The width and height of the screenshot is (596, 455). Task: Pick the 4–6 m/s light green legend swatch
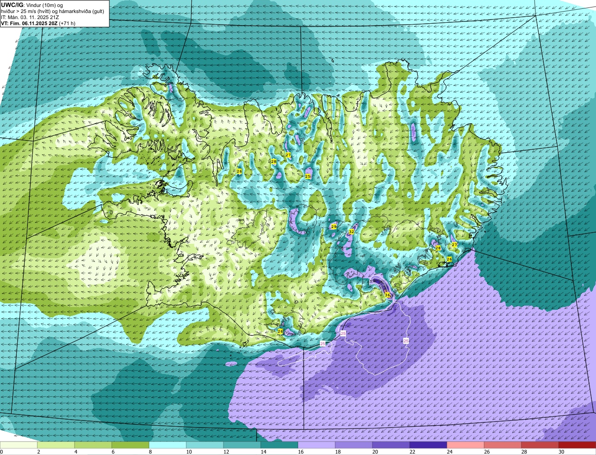(x=93, y=445)
